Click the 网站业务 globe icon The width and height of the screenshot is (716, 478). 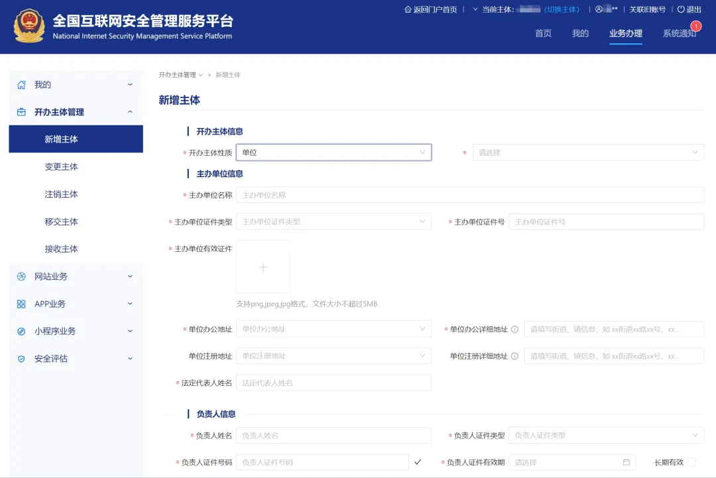point(21,276)
